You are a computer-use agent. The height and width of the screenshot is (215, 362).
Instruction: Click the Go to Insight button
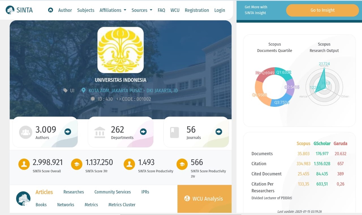tap(322, 10)
